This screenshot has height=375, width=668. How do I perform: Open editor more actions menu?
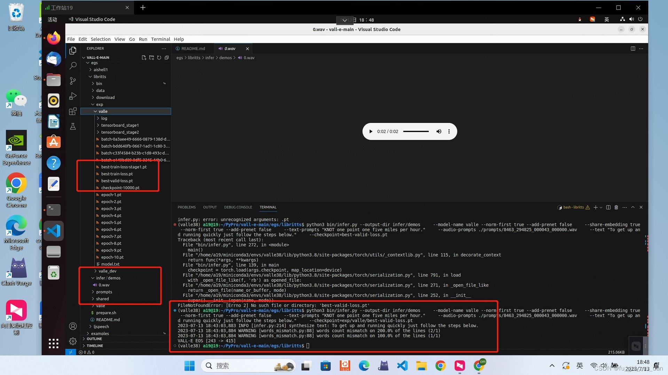(x=641, y=49)
